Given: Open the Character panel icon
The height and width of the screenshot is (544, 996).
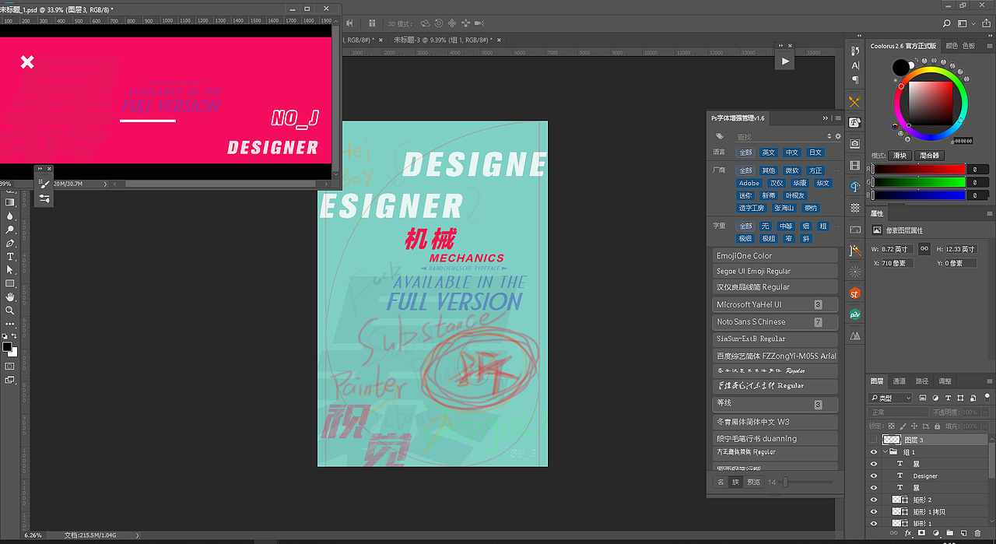Looking at the screenshot, I should pos(855,65).
